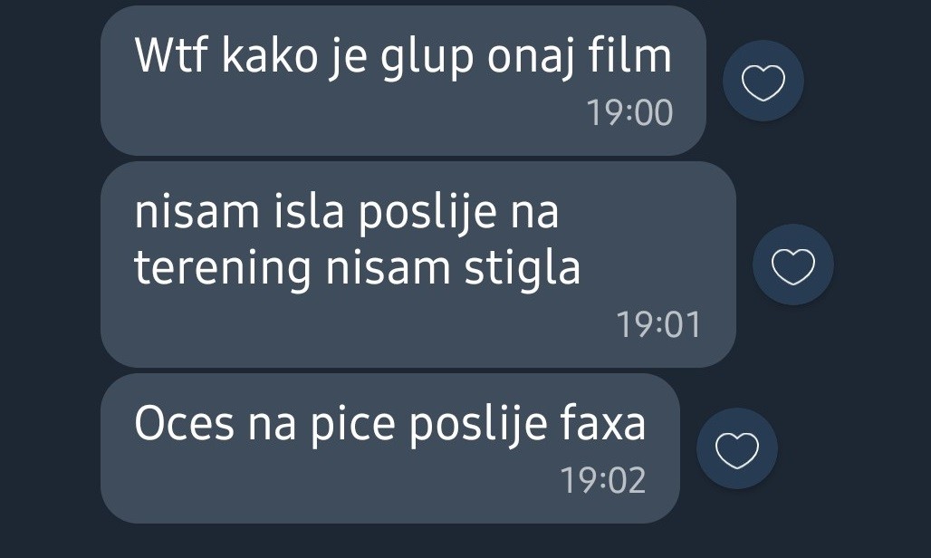This screenshot has width=931, height=558.
Task: Click the word 'poslije' in the second message
Action: point(427,212)
